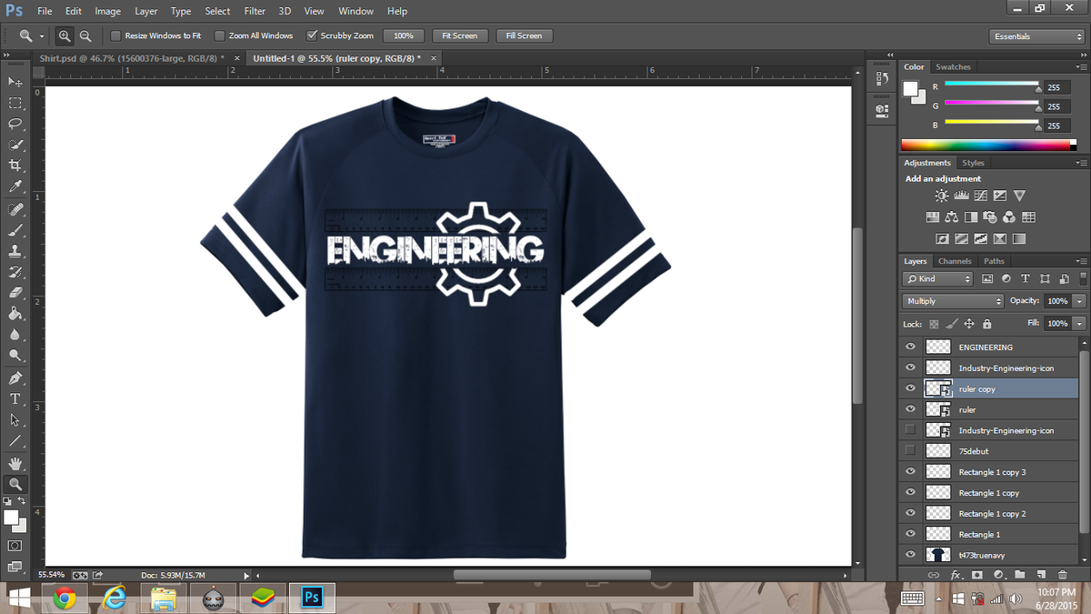Add a Brightness/Contrast adjustment
Image resolution: width=1091 pixels, height=614 pixels.
tap(940, 196)
